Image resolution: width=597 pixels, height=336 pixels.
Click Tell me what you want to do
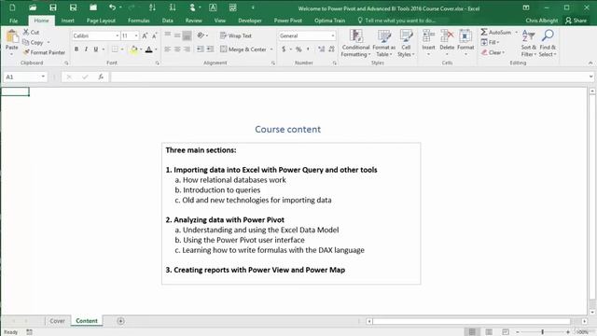point(396,21)
